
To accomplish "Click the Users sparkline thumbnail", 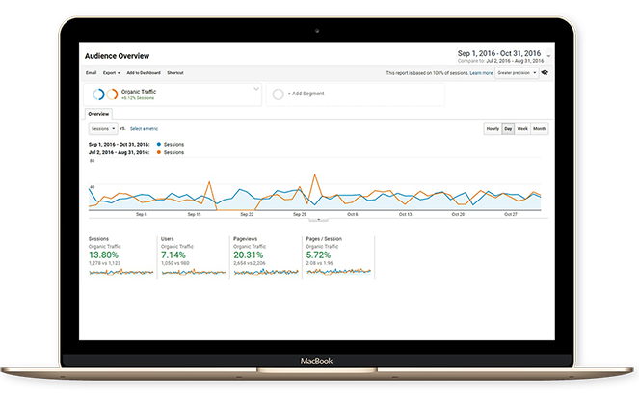I will coord(194,272).
